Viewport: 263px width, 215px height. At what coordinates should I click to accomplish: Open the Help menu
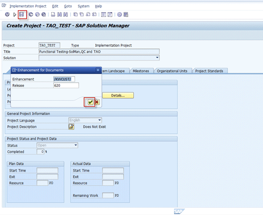pos(99,6)
